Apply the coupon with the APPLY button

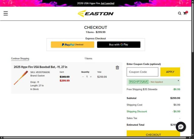[170, 72]
